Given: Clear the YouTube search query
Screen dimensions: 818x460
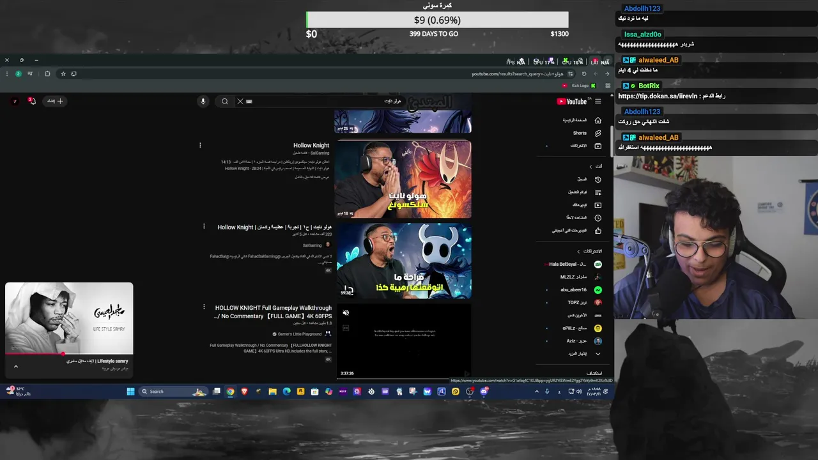Looking at the screenshot, I should pyautogui.click(x=240, y=101).
